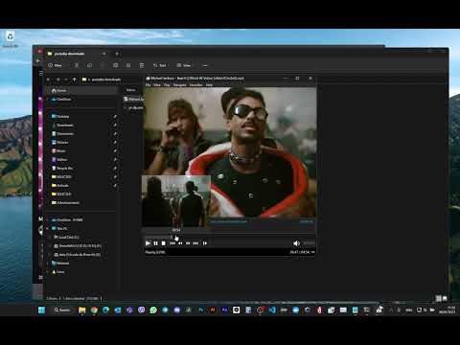The width and height of the screenshot is (460, 345).
Task: Open the View menu in media player
Action: coord(157,84)
